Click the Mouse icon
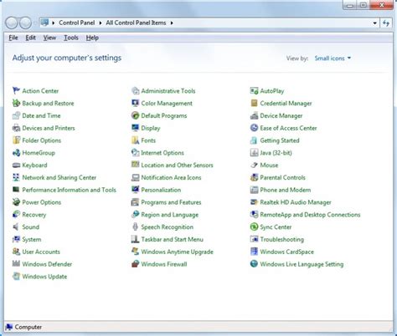Viewport: 397px width, 336px height. point(254,165)
